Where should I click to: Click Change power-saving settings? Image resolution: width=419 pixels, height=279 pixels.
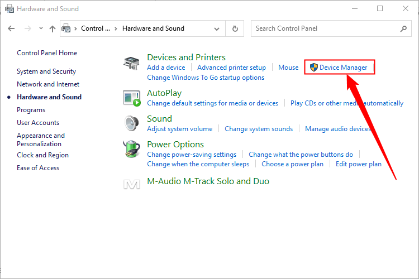[192, 155]
